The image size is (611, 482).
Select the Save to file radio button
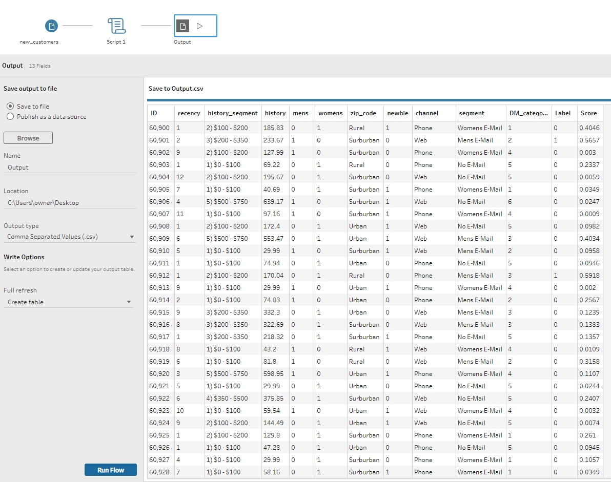10,107
